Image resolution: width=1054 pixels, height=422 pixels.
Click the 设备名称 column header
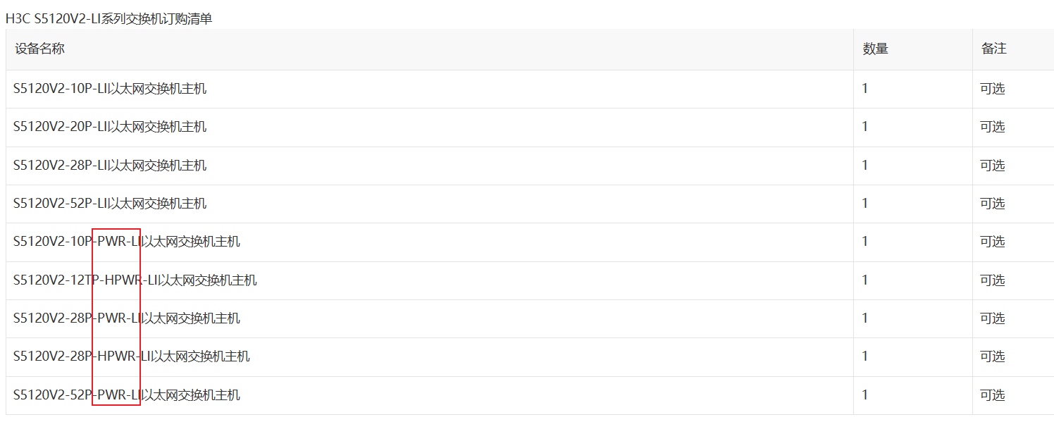pyautogui.click(x=39, y=49)
